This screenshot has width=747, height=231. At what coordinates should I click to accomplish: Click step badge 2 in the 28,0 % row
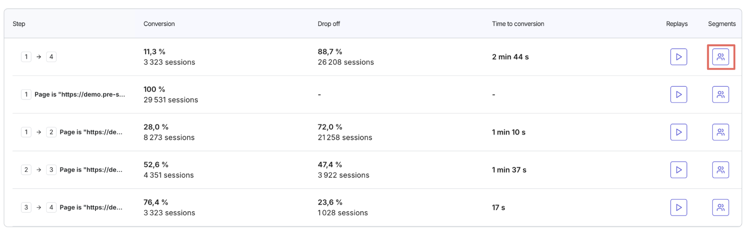51,132
